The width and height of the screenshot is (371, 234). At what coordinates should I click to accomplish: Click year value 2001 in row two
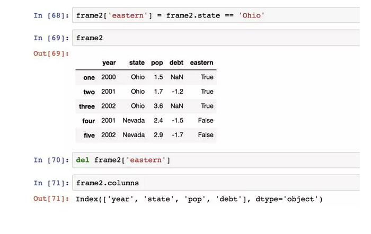pyautogui.click(x=108, y=92)
